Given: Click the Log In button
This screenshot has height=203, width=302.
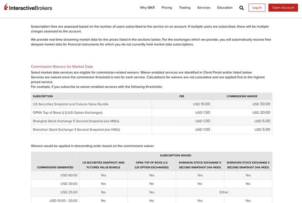Looking at the screenshot, I should (x=257, y=8).
